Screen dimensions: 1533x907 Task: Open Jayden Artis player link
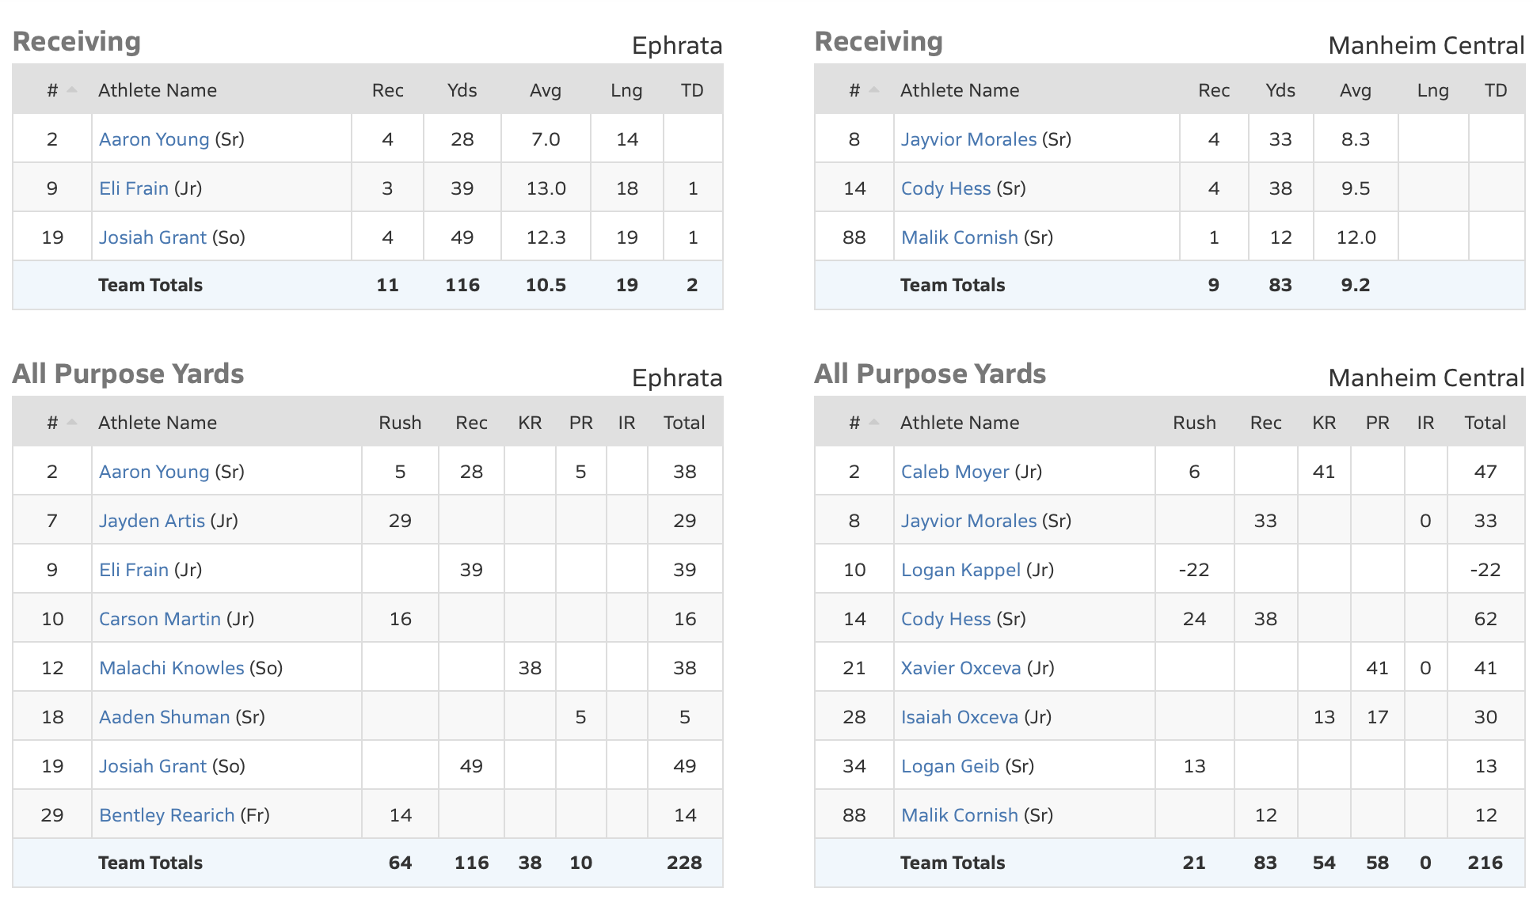click(151, 521)
